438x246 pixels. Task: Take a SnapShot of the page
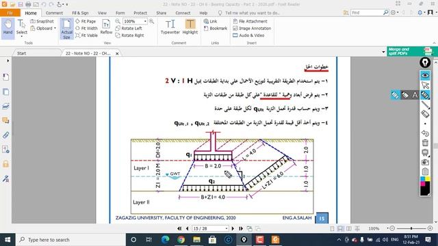click(x=42, y=21)
